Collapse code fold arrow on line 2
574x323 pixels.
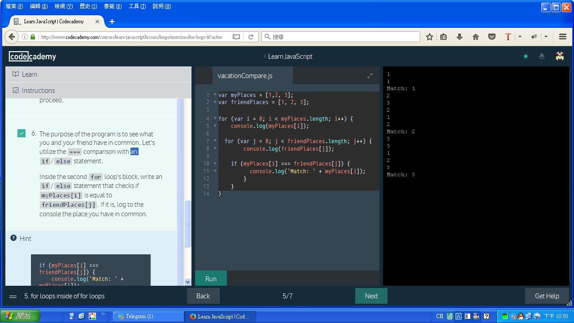[215, 102]
